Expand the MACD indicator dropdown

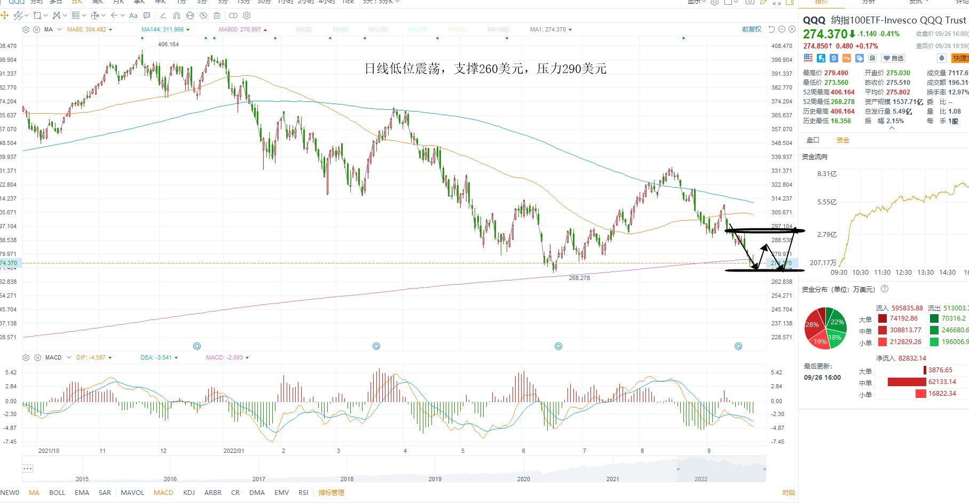[x=69, y=357]
